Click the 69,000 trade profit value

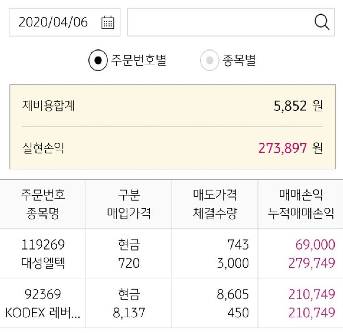click(315, 245)
